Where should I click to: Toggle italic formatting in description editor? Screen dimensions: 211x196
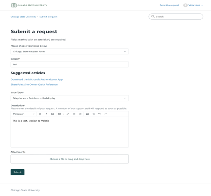(46, 114)
